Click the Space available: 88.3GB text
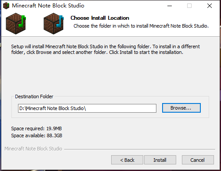The height and width of the screenshot is (171, 221). click(36, 135)
